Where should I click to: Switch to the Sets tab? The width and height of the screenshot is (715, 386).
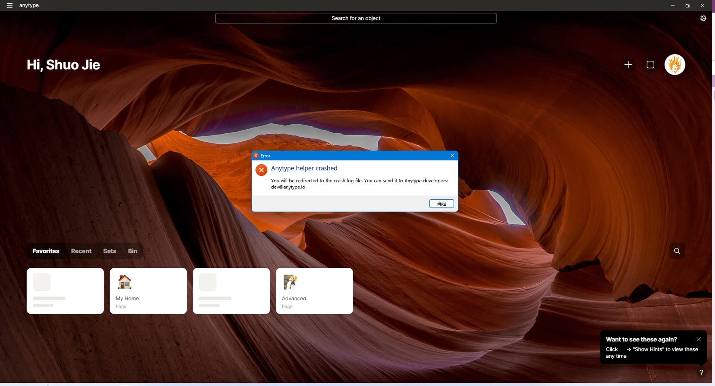pyautogui.click(x=109, y=251)
